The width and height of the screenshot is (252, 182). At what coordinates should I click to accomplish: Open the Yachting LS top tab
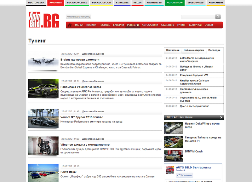tap(154, 3)
